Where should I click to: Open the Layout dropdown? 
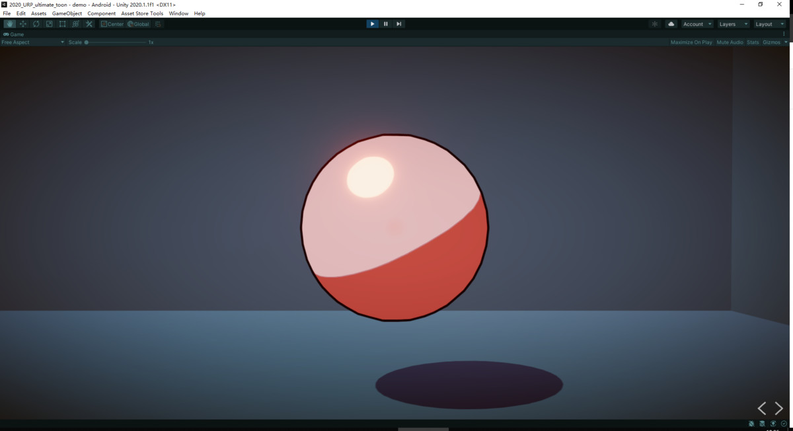tap(770, 24)
